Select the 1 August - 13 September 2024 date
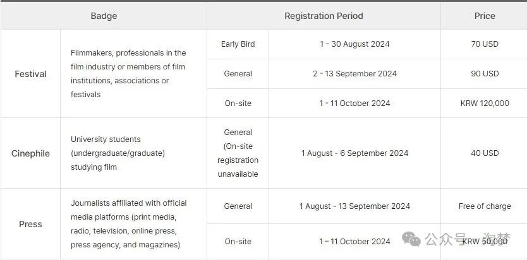This screenshot has height=260, width=527. point(354,206)
